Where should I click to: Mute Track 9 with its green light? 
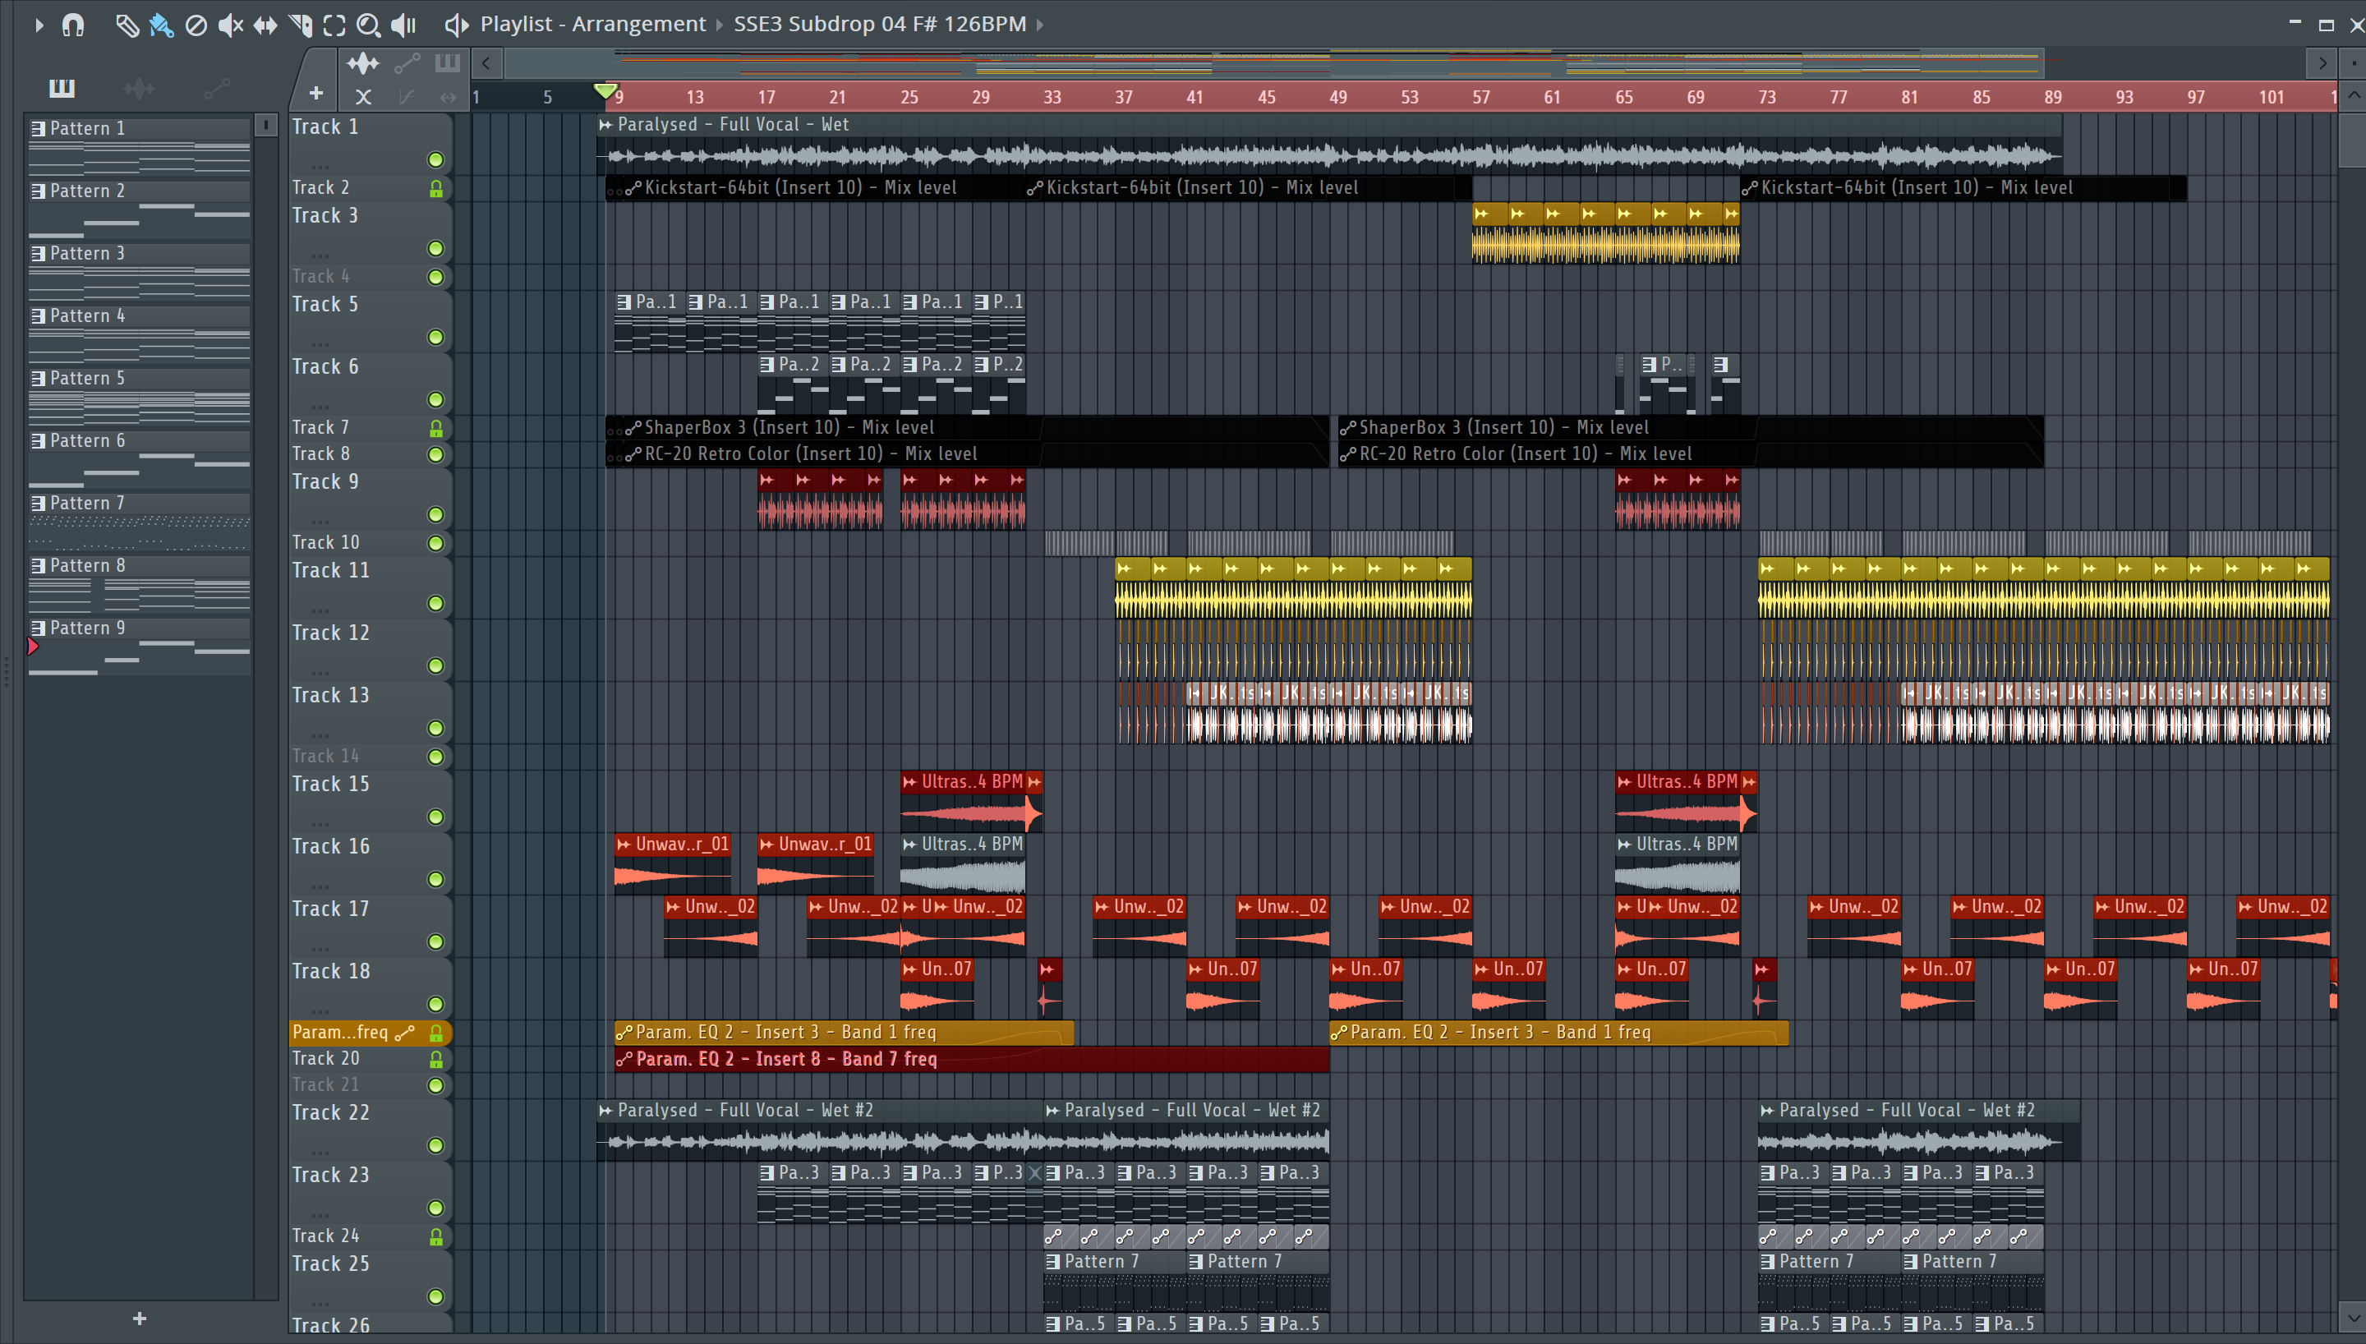435,514
